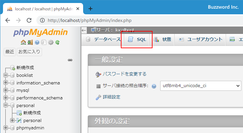
Task: Open phpMyAdmin documentation help icon
Action: (x=37, y=42)
